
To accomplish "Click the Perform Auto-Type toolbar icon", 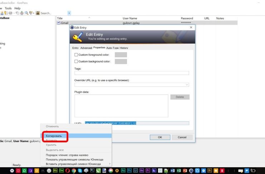I will (x=22, y=13).
